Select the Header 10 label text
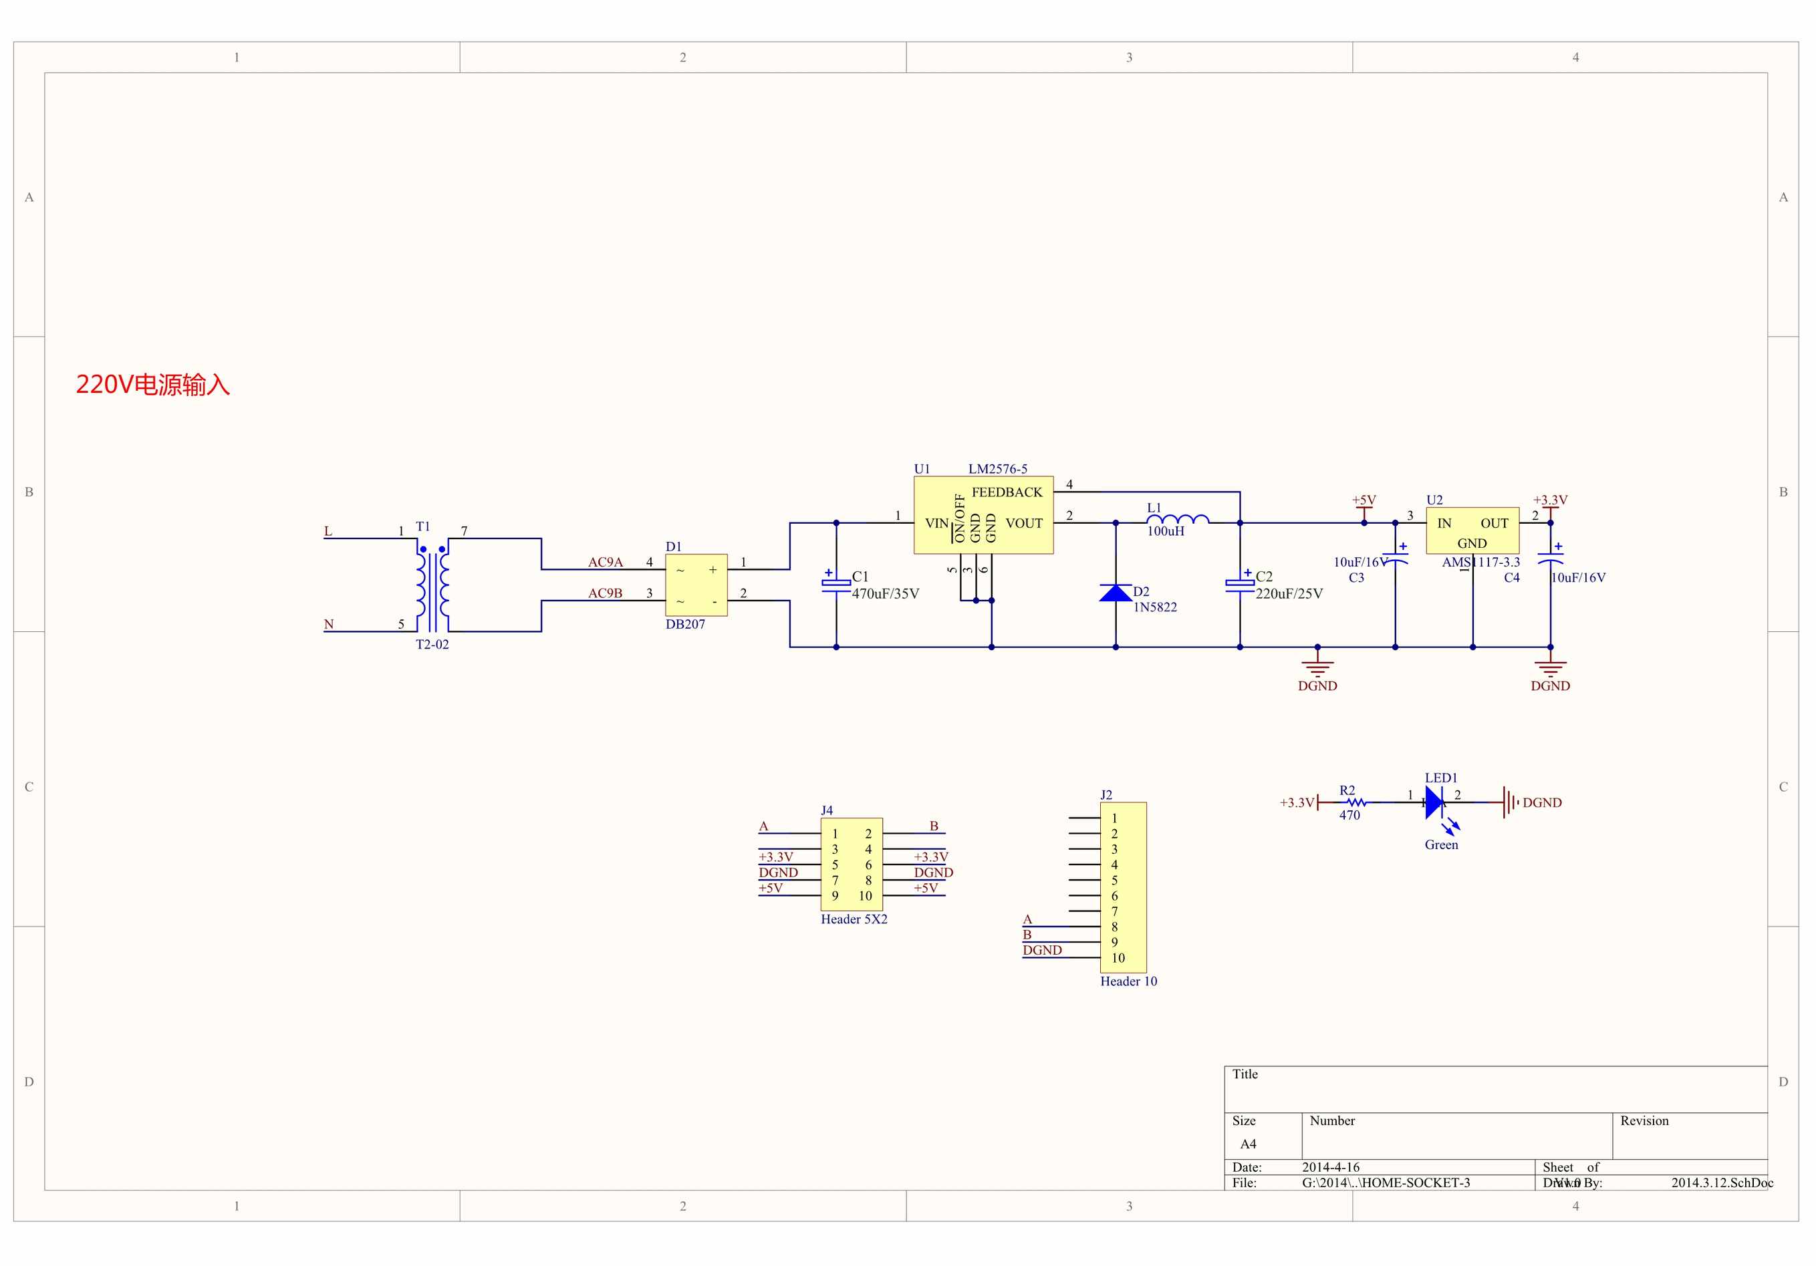Viewport: 1816px width, 1266px height. click(1128, 981)
